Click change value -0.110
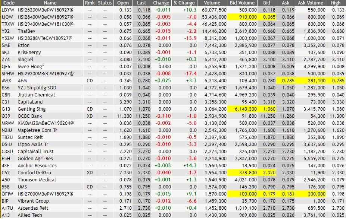This screenshot has height=219, width=346. (x=163, y=116)
